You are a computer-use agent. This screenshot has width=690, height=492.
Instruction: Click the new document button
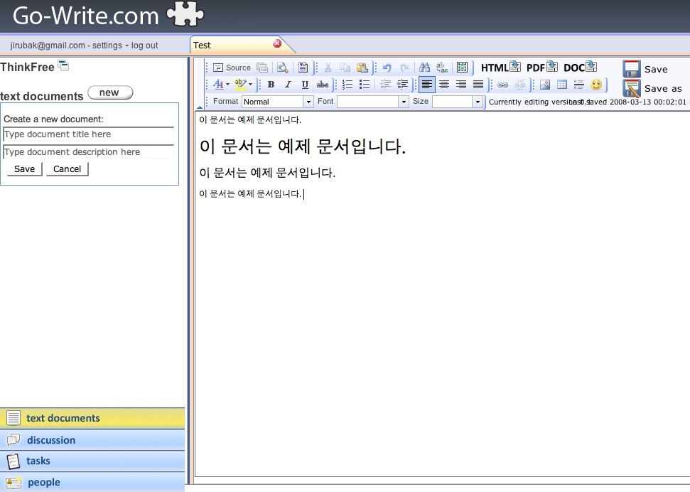point(110,92)
